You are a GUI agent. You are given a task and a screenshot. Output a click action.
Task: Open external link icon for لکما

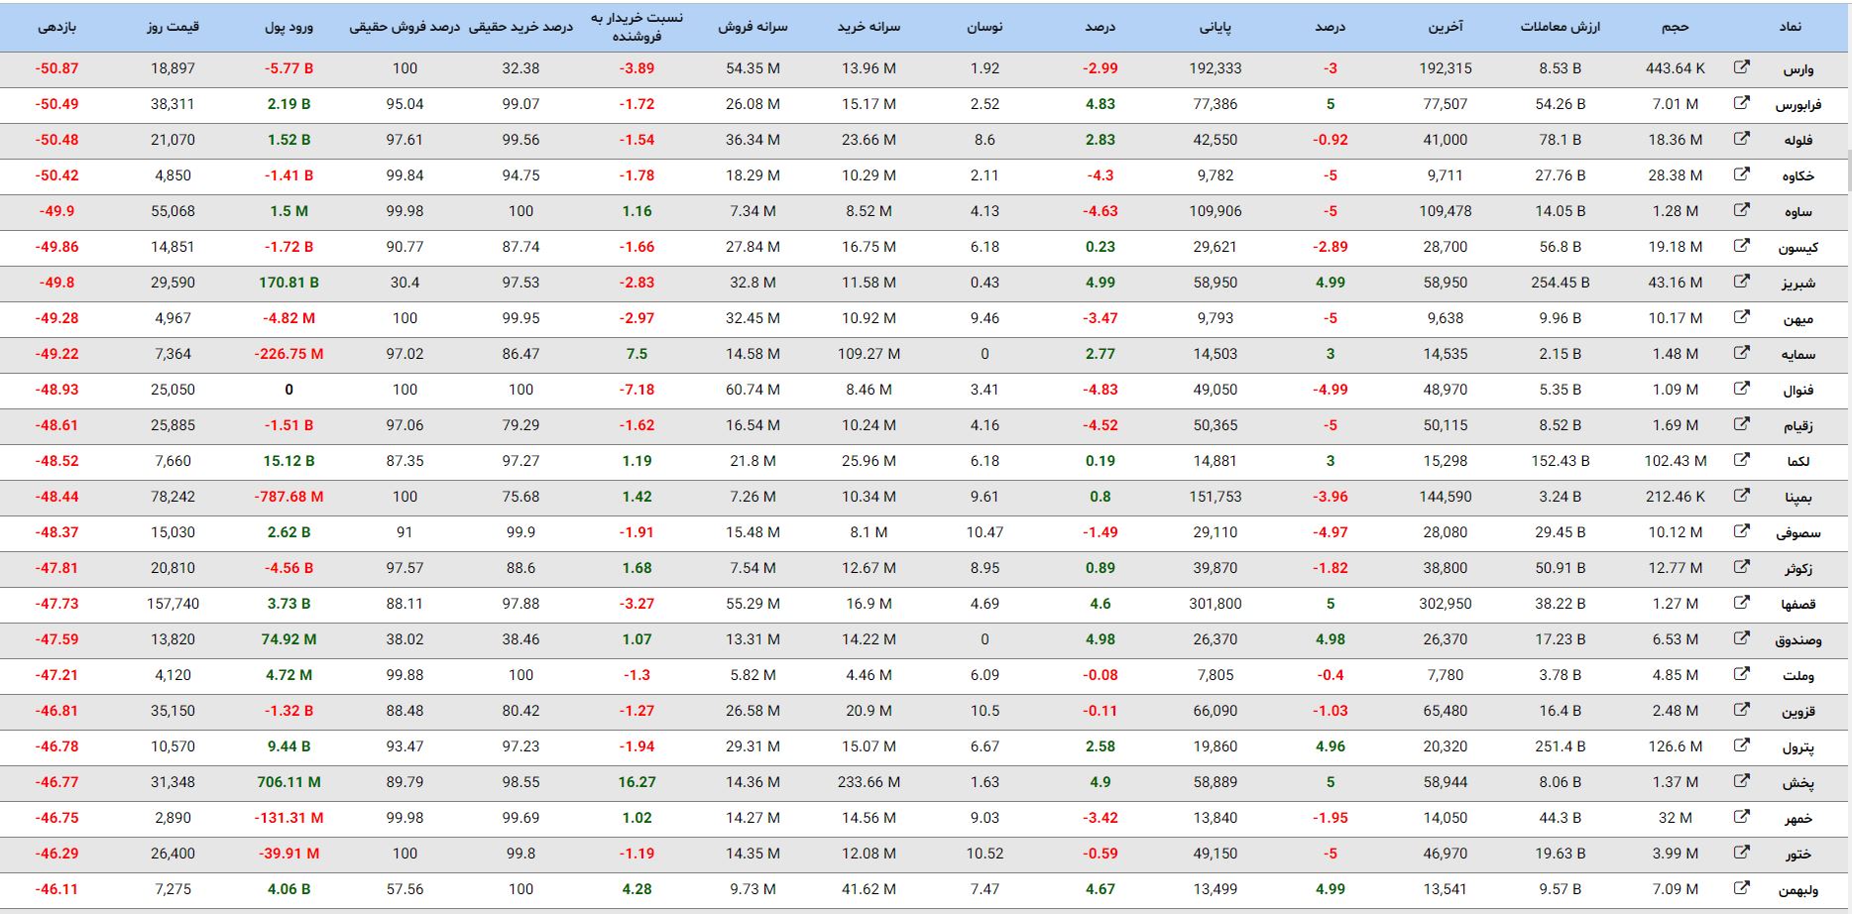[x=1742, y=460]
